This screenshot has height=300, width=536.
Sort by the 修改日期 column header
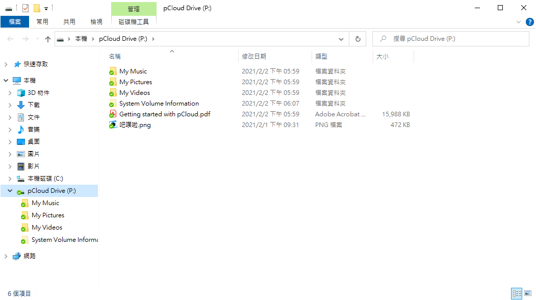[x=254, y=57]
